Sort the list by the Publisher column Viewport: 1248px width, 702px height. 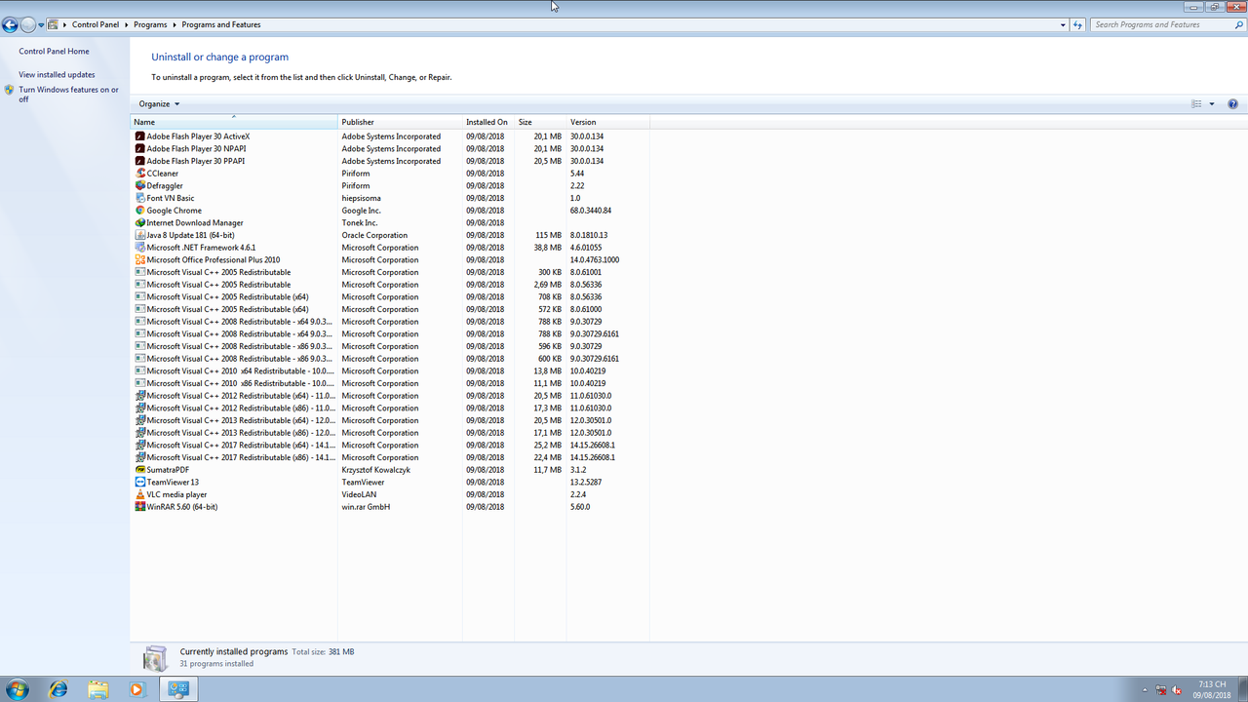click(401, 122)
